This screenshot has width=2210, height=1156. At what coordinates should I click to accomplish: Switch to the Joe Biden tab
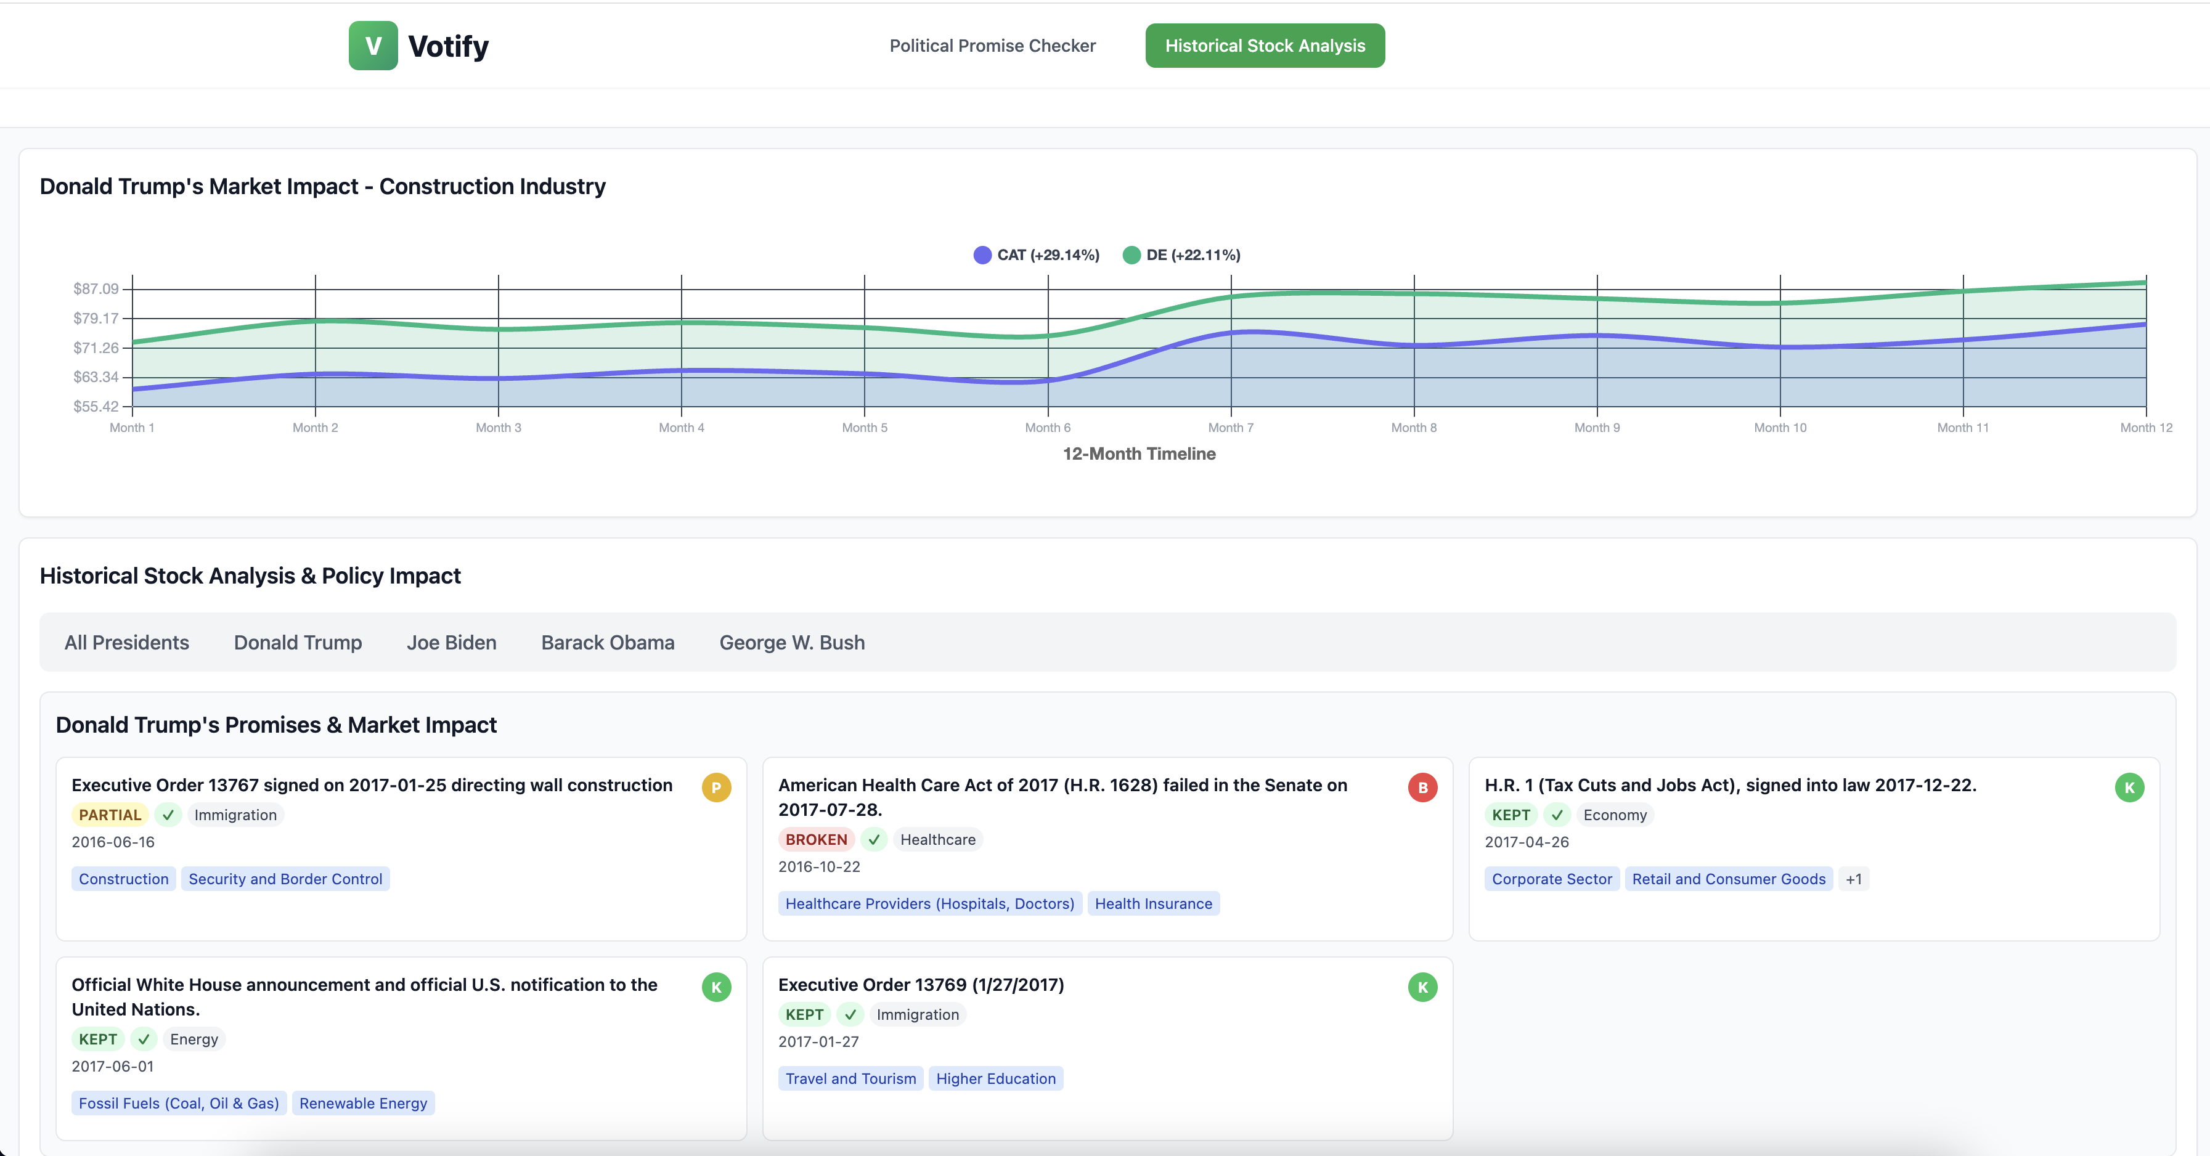(451, 642)
